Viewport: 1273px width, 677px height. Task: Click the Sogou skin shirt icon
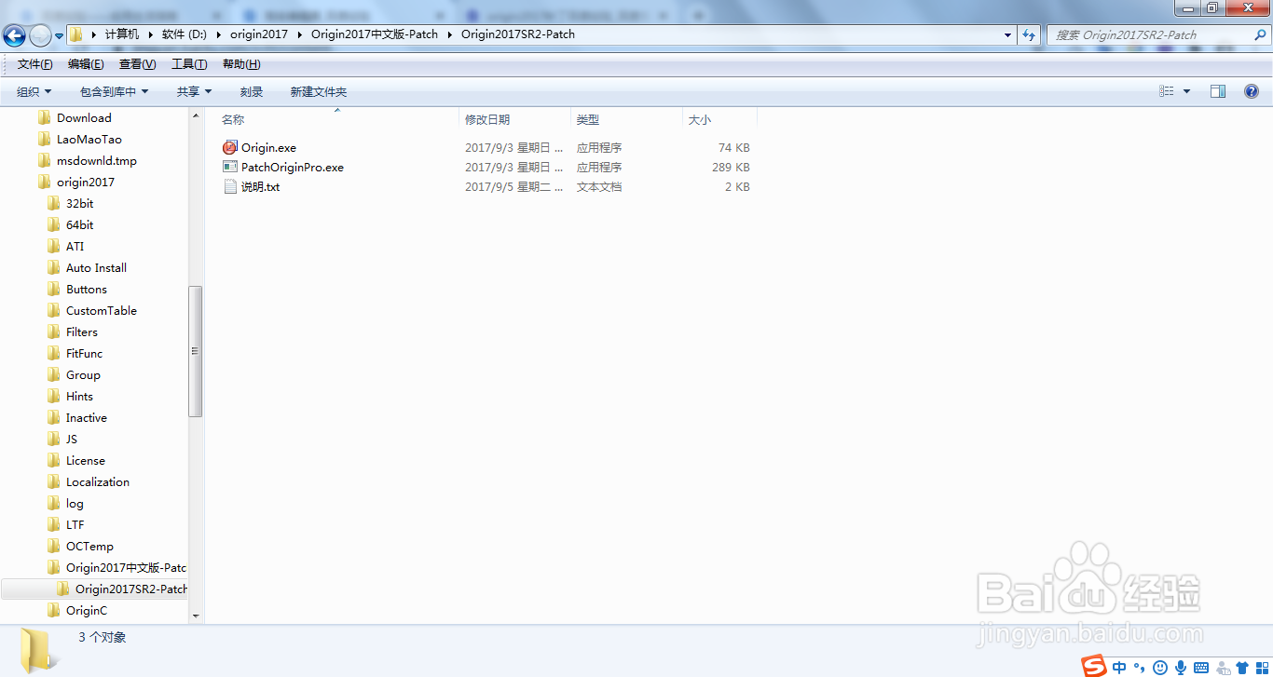[x=1242, y=667]
